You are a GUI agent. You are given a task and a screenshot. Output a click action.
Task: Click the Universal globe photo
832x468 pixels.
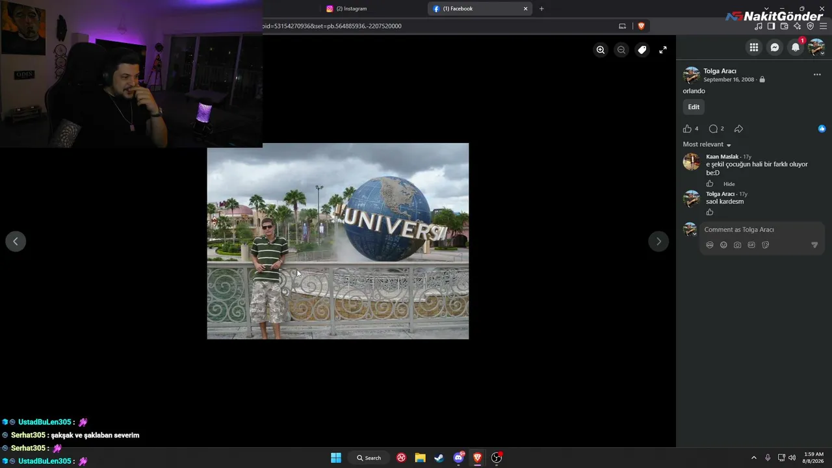tap(338, 241)
